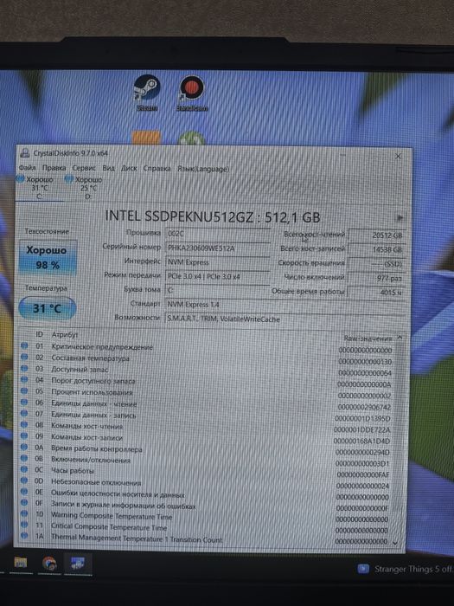454x606 pixels.
Task: Select raw value 0000000000FAF
Action: pyautogui.click(x=363, y=474)
